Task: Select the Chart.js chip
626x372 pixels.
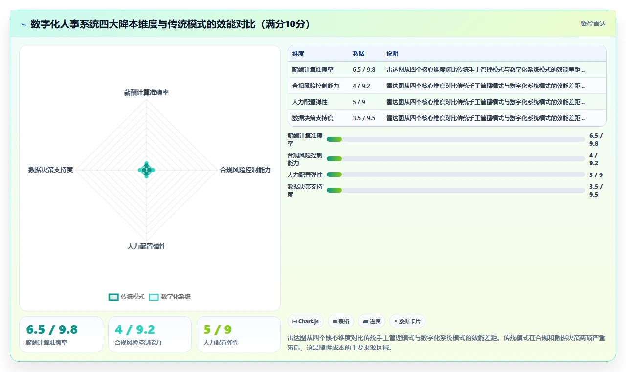Action: [x=305, y=321]
